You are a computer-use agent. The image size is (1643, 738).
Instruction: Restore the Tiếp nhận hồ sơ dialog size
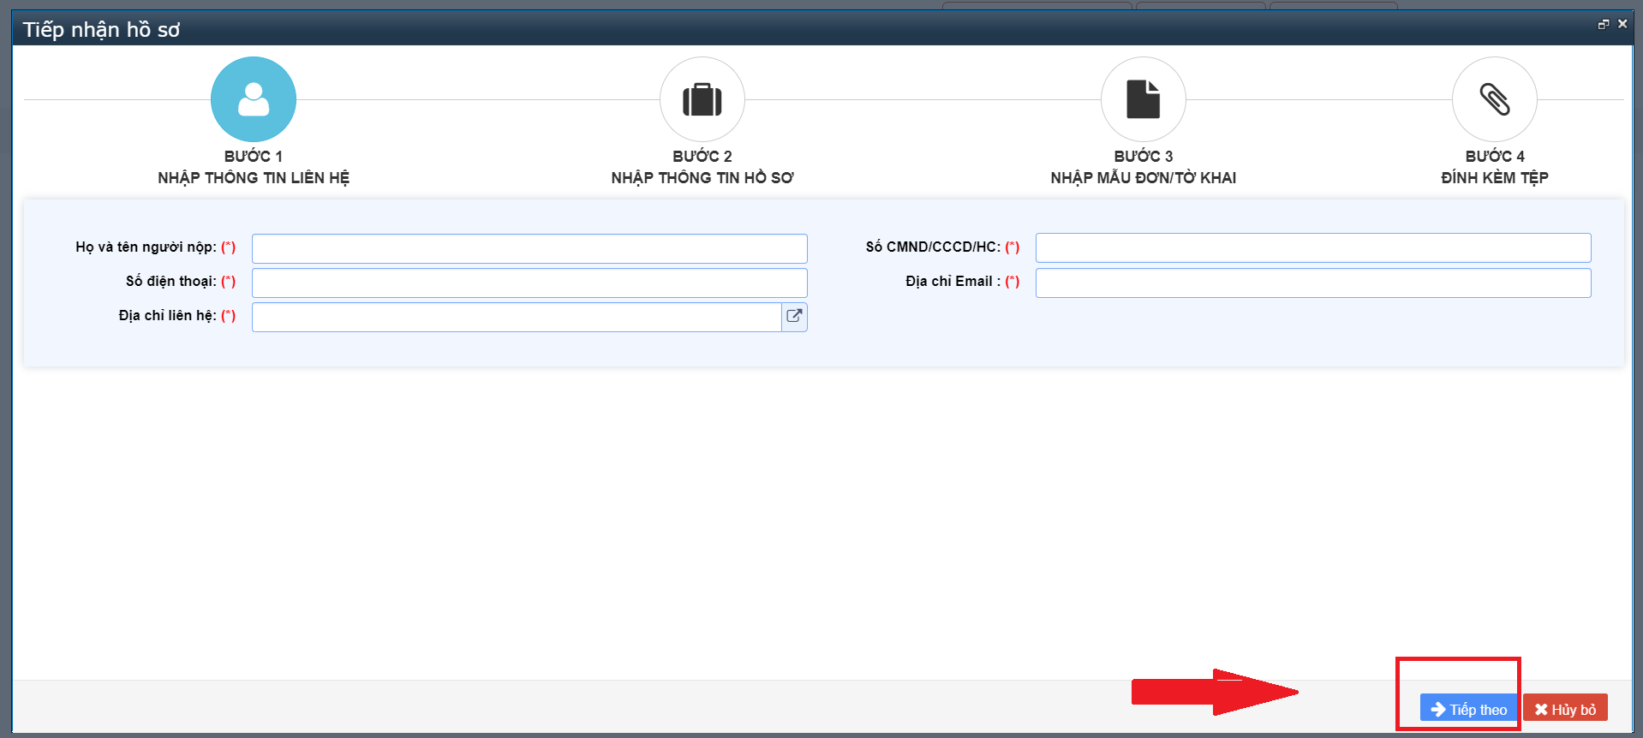click(x=1603, y=25)
